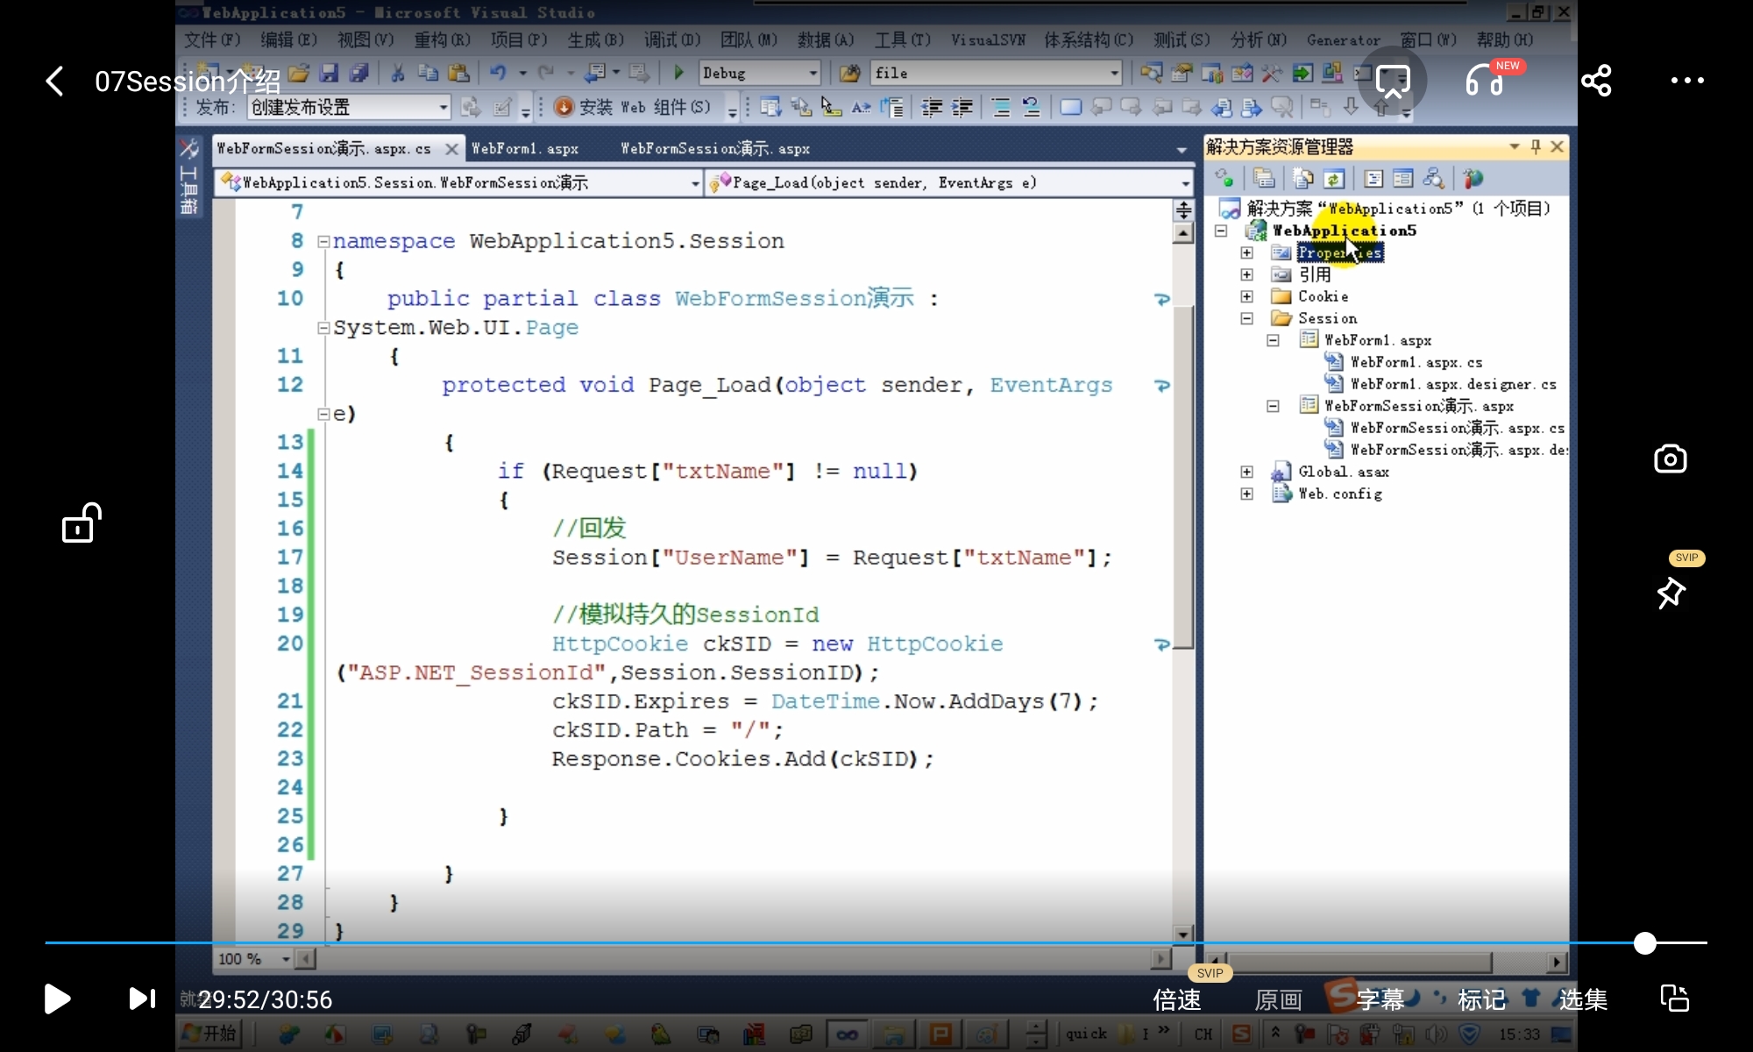Click the Cut scissors icon

tap(398, 73)
